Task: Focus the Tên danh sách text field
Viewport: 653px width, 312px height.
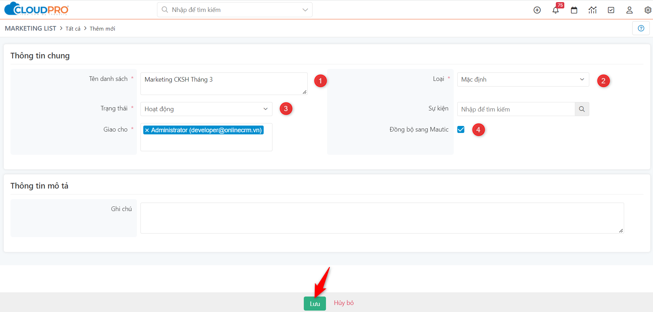Action: [224, 84]
